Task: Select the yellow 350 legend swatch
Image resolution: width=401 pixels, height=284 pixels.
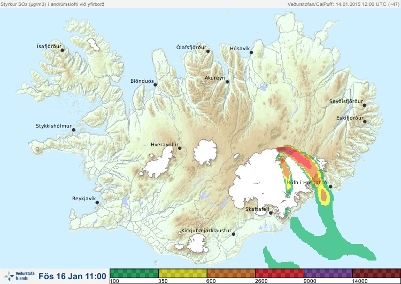Action: coord(183,273)
